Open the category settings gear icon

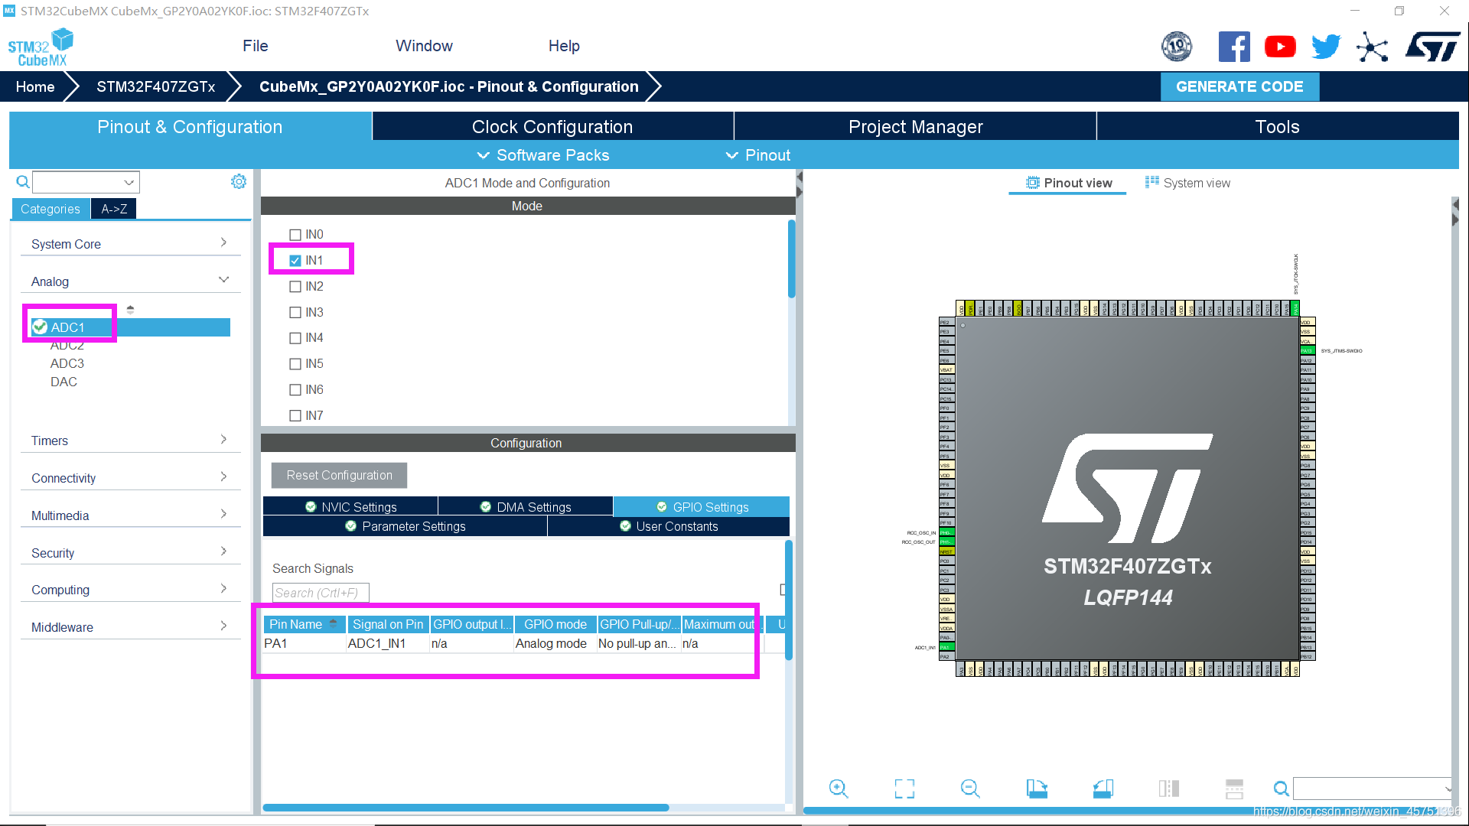[239, 181]
